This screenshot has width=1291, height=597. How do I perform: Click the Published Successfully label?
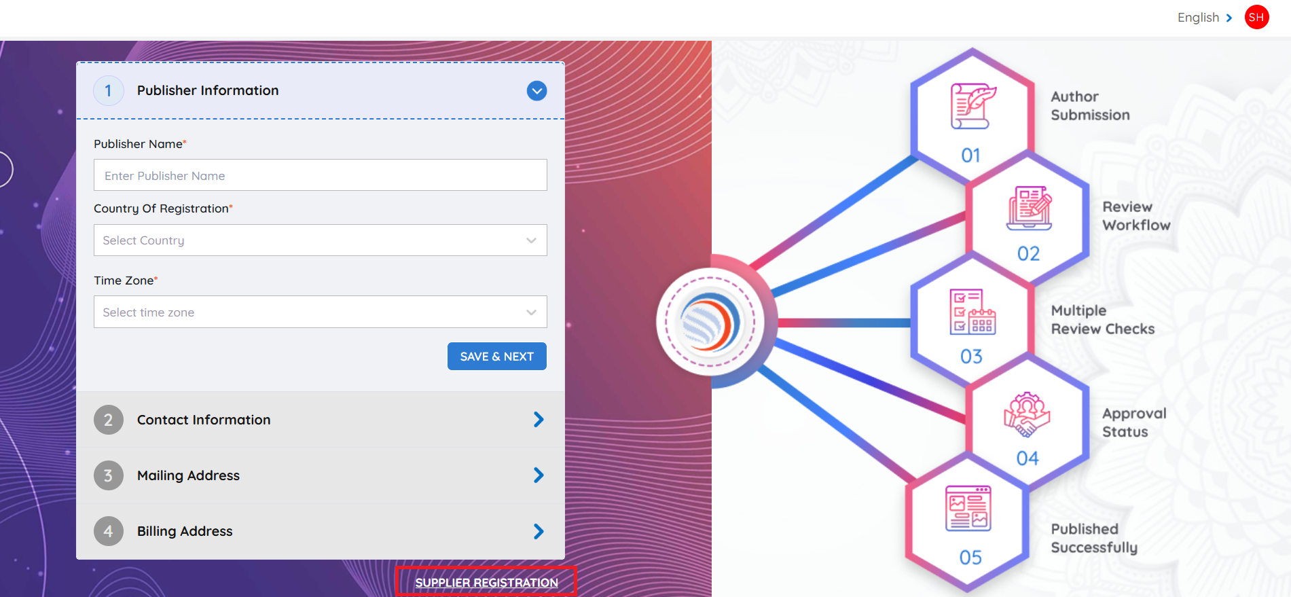tap(1094, 539)
